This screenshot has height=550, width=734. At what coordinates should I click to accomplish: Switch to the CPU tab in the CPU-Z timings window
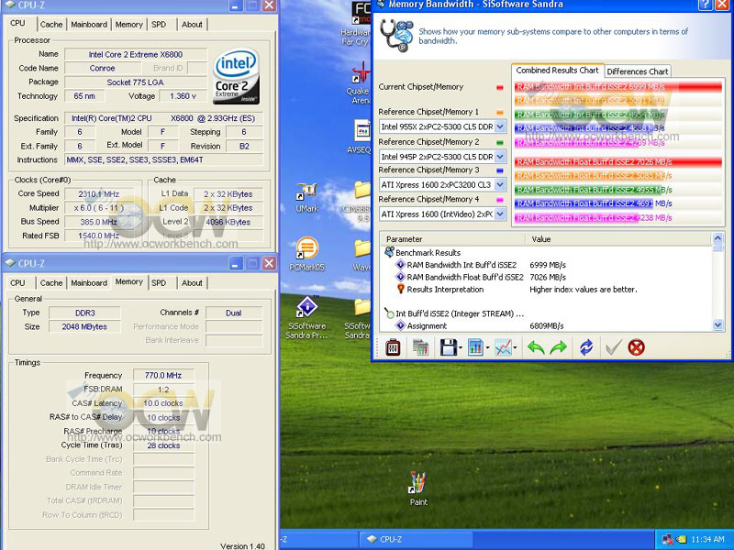click(17, 283)
